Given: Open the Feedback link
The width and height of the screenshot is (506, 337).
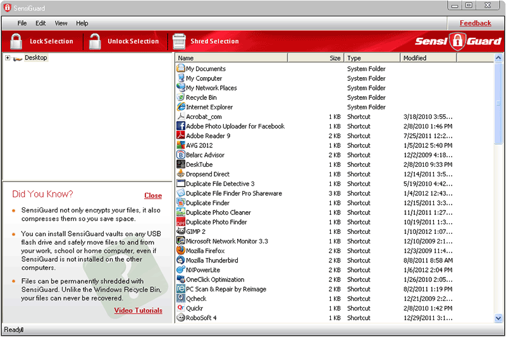Looking at the screenshot, I should pyautogui.click(x=476, y=23).
